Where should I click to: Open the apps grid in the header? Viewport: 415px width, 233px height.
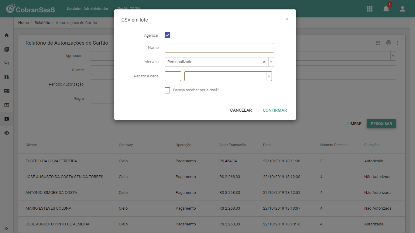pos(370,9)
